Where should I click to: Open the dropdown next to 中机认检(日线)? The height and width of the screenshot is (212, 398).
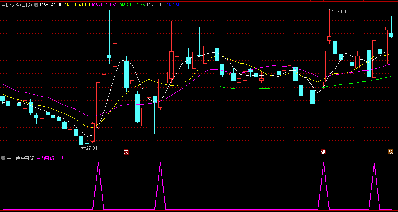[36, 5]
